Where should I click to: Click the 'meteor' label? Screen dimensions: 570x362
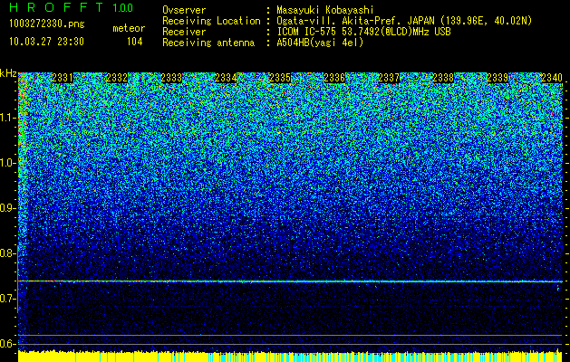click(129, 28)
